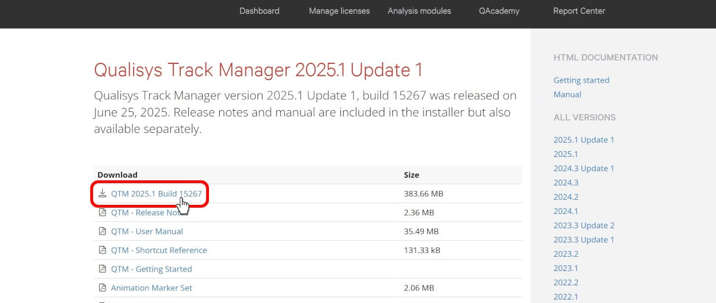
Task: Open the Dashboard menu item
Action: click(x=259, y=11)
